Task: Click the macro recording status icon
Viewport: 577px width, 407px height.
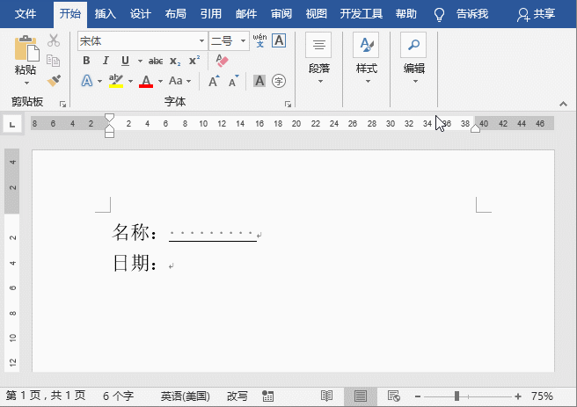Action: coord(267,396)
